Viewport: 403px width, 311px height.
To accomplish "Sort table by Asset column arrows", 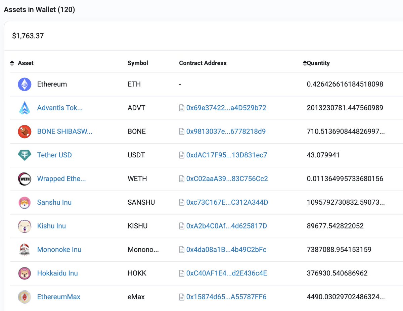I will pos(12,63).
